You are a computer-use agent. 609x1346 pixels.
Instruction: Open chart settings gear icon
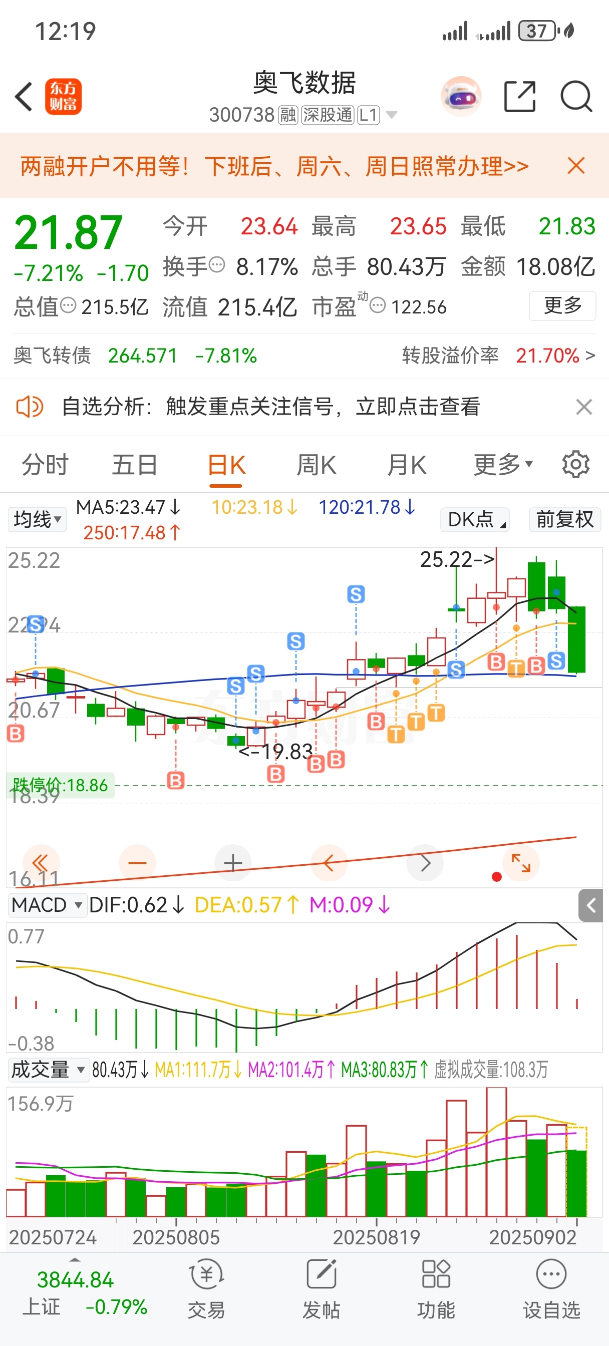(x=575, y=464)
